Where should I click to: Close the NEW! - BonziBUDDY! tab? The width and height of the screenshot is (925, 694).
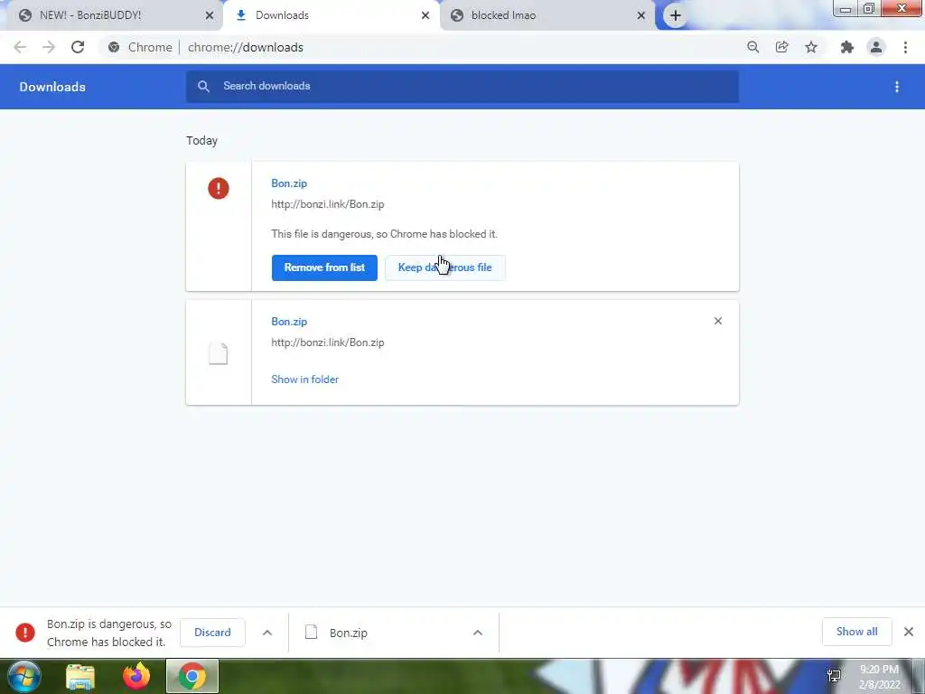[x=210, y=15]
